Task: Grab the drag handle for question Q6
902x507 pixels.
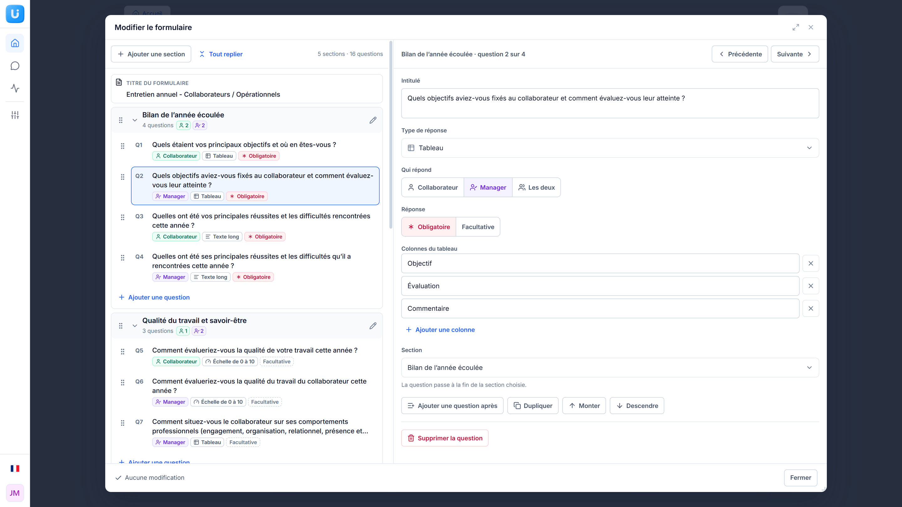Action: click(x=122, y=382)
